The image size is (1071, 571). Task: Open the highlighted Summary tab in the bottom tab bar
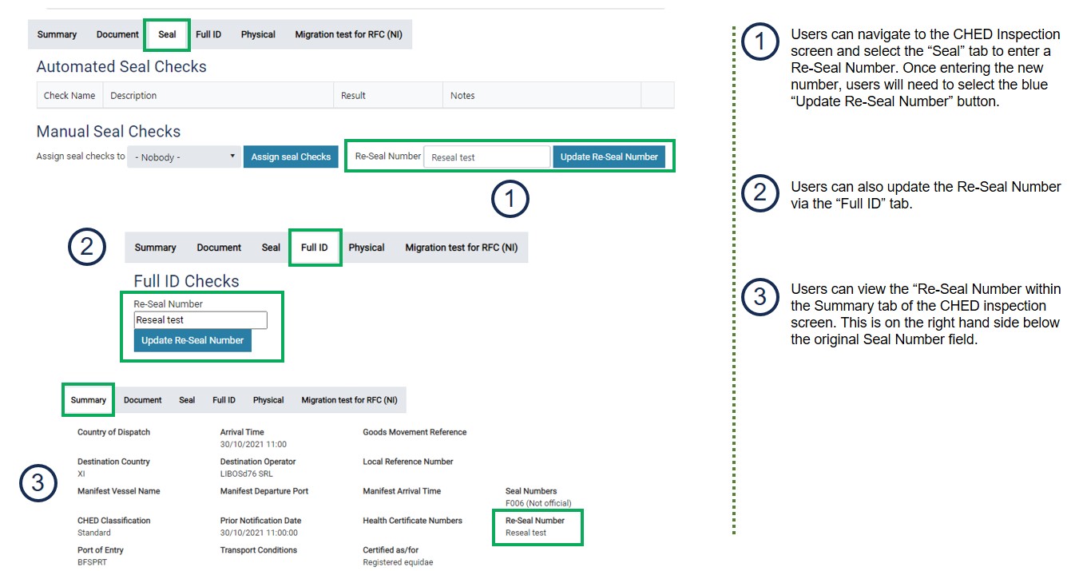[x=88, y=400]
